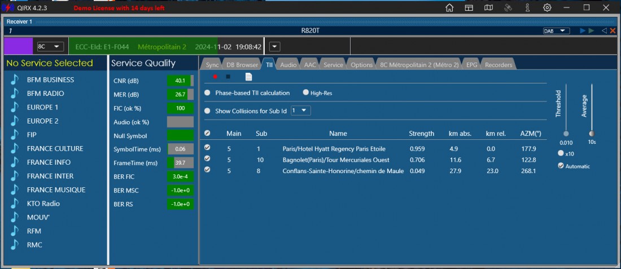Image resolution: width=621 pixels, height=269 pixels.
Task: Click the green play arrow for receiver
Action: tap(591, 30)
